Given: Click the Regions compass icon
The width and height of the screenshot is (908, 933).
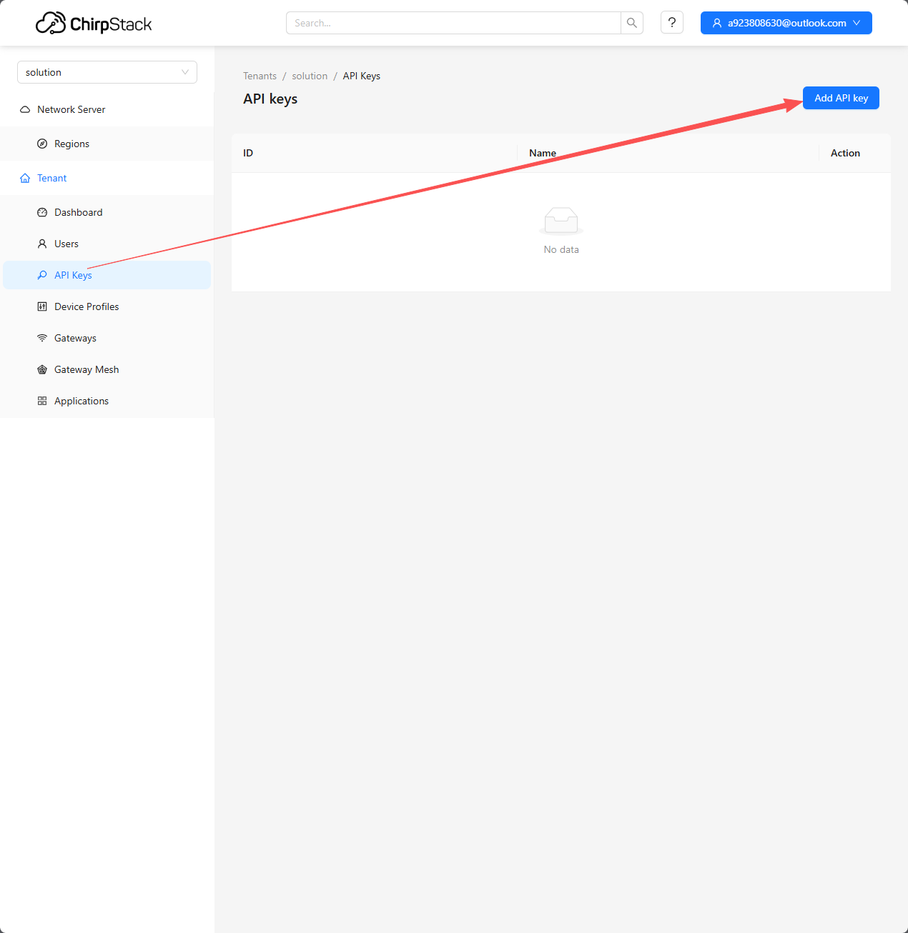Looking at the screenshot, I should coord(42,144).
